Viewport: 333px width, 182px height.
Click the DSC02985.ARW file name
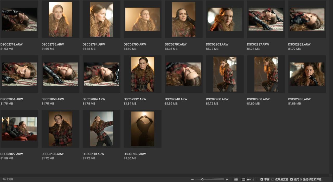click(299, 99)
